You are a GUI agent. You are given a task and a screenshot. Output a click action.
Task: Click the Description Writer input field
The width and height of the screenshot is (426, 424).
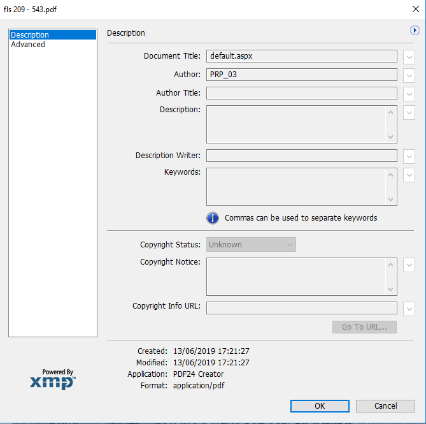coord(302,156)
